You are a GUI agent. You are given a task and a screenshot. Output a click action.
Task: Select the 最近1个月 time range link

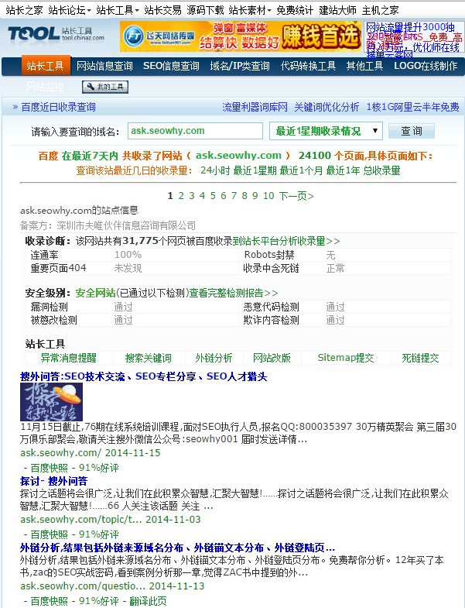[302, 170]
